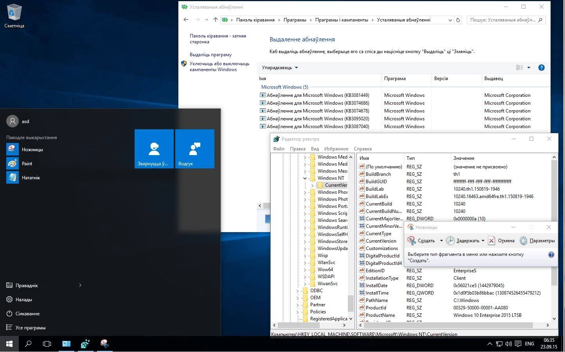Refresh the Control Panel address bar

tap(458, 20)
